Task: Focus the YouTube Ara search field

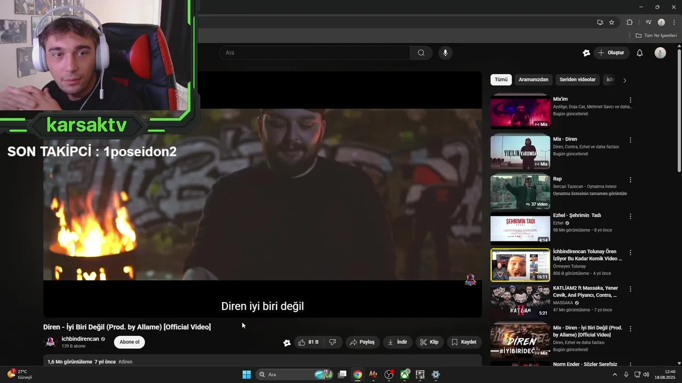Action: coord(314,53)
